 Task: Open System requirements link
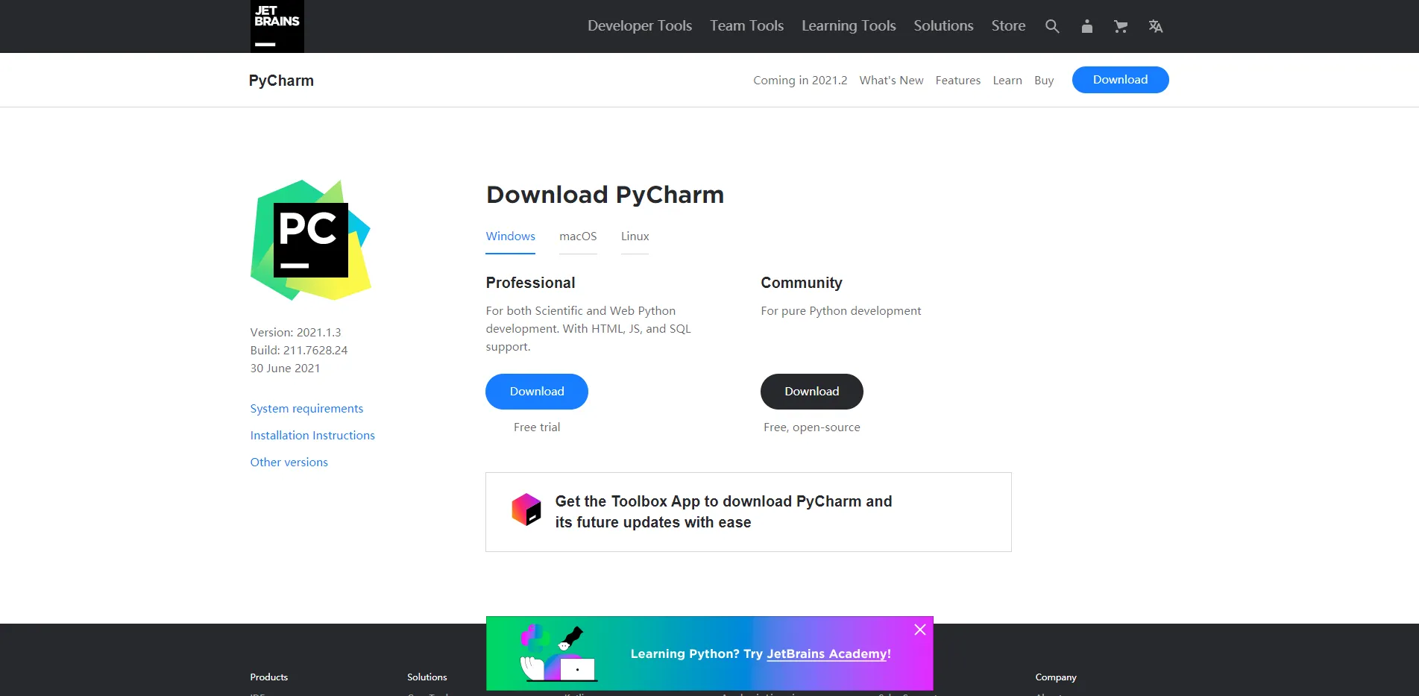306,409
